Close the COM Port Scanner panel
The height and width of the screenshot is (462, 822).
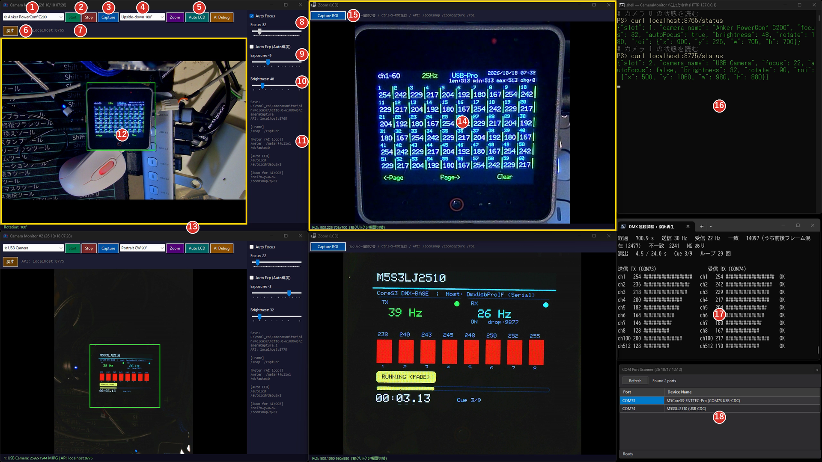(817, 370)
